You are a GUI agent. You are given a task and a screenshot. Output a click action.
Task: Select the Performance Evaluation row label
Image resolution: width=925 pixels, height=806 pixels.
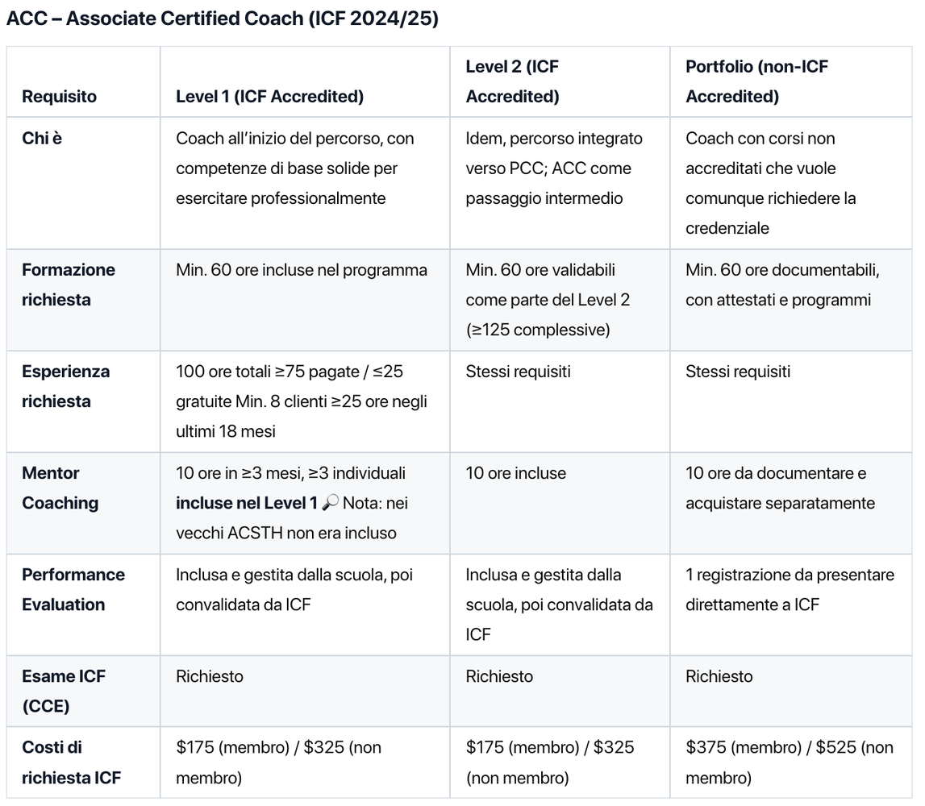[73, 589]
